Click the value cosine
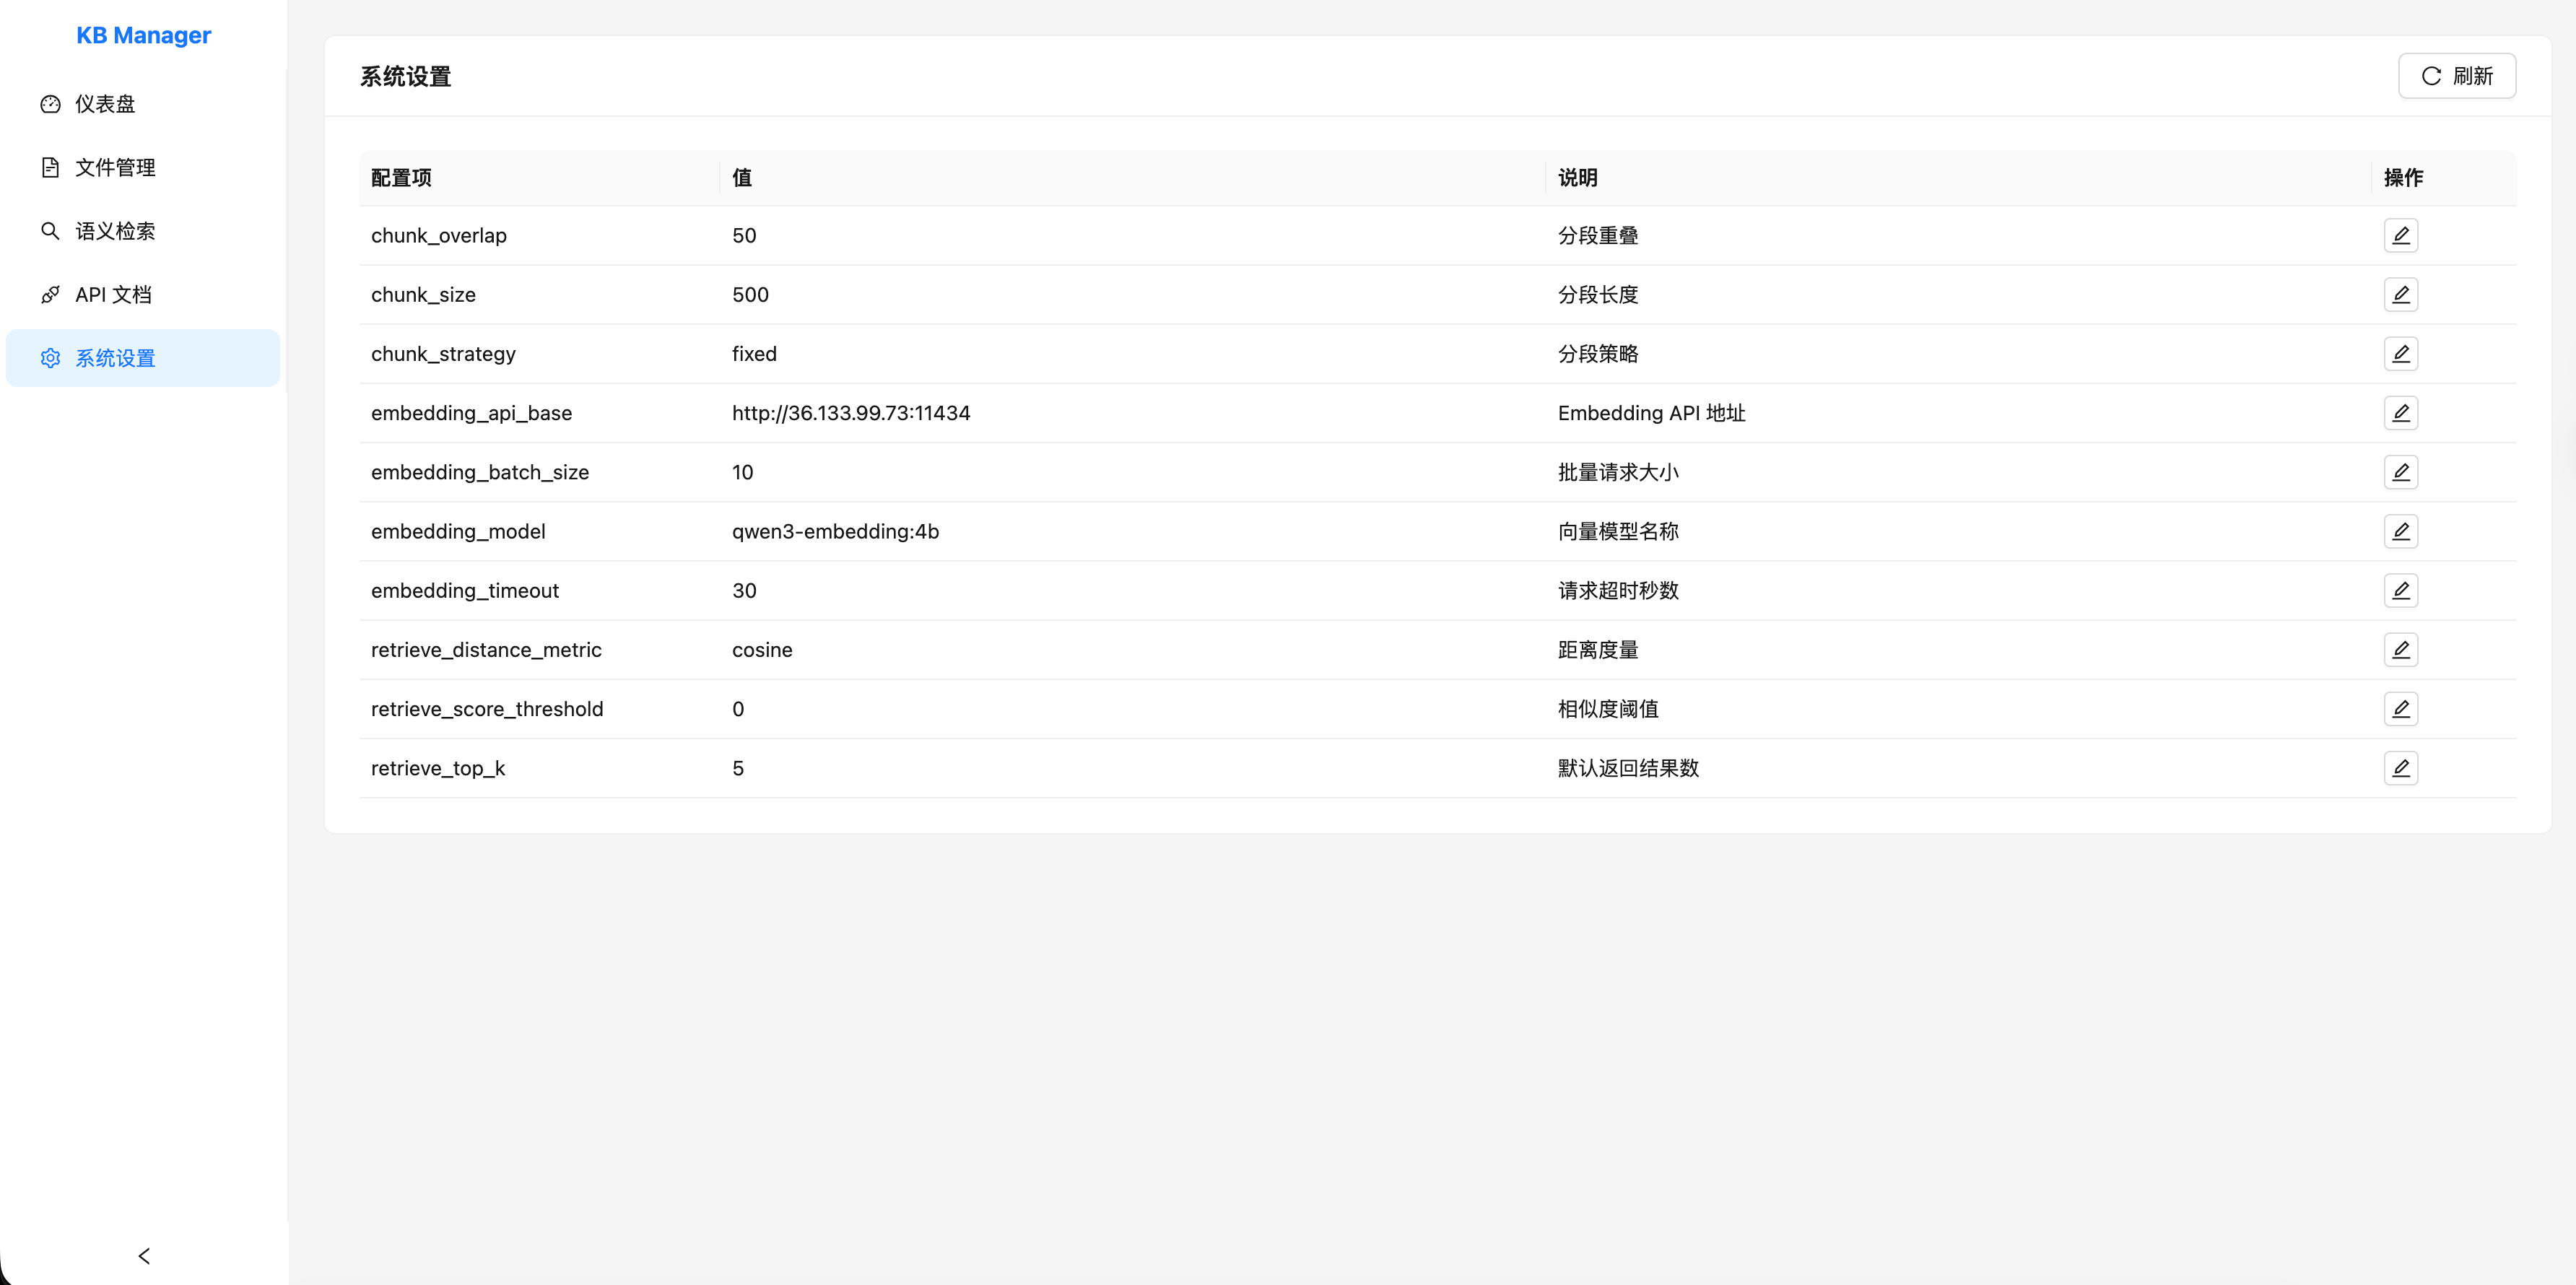The image size is (2576, 1285). click(762, 650)
